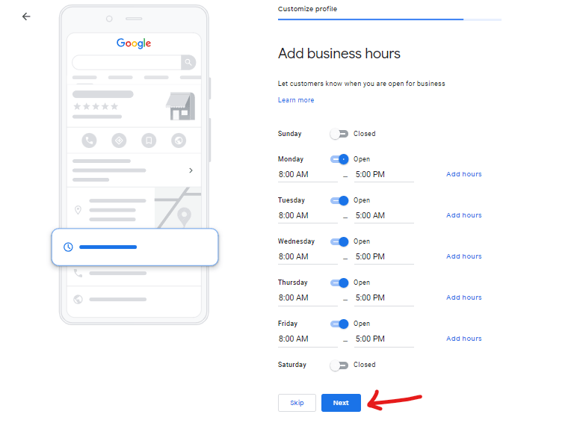
Task: Click the 'Add business hours' heading
Action: click(339, 54)
